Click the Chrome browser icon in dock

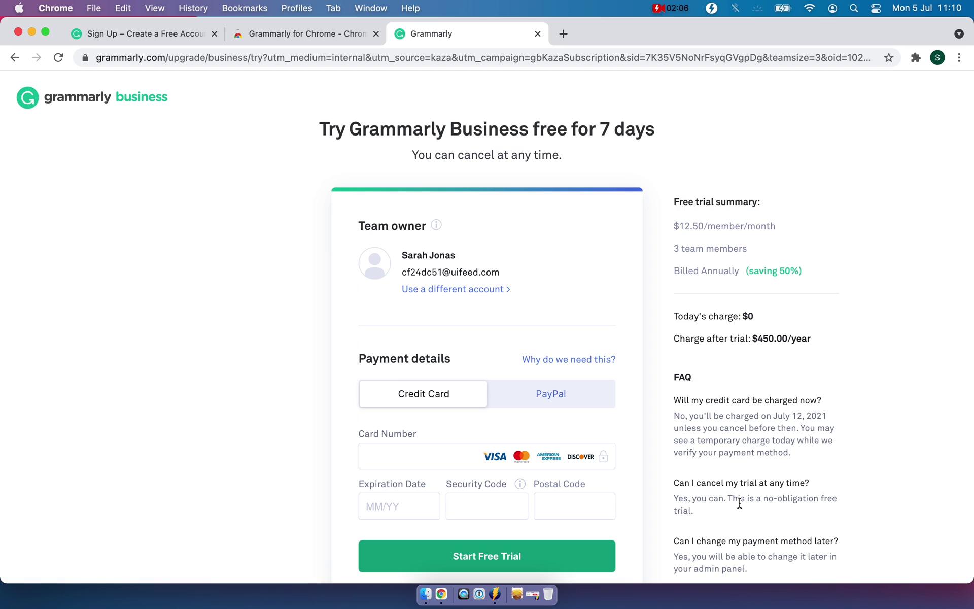click(440, 594)
